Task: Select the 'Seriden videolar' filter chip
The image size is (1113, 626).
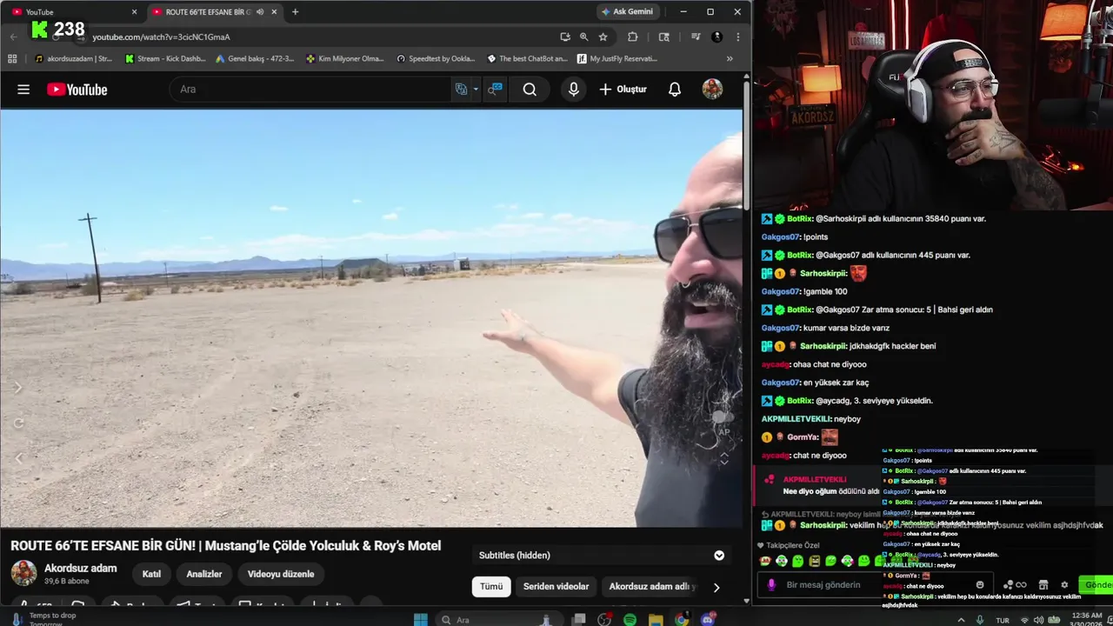Action: (x=556, y=586)
